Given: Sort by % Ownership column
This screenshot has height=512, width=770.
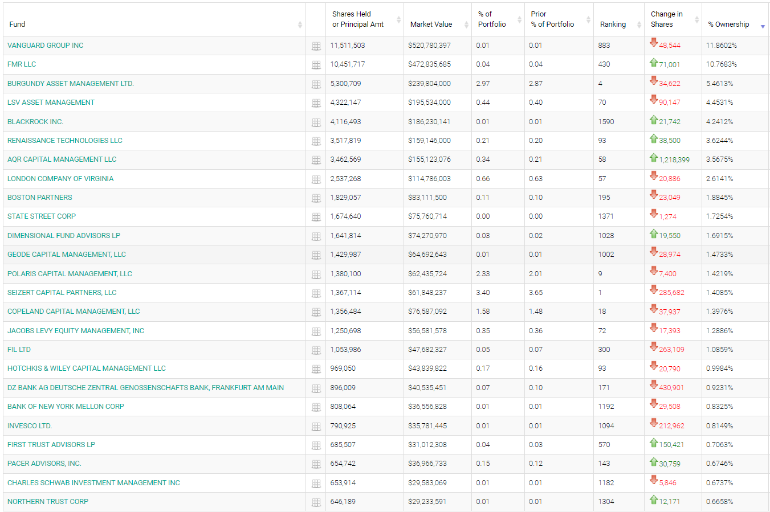Looking at the screenshot, I should click(x=735, y=19).
